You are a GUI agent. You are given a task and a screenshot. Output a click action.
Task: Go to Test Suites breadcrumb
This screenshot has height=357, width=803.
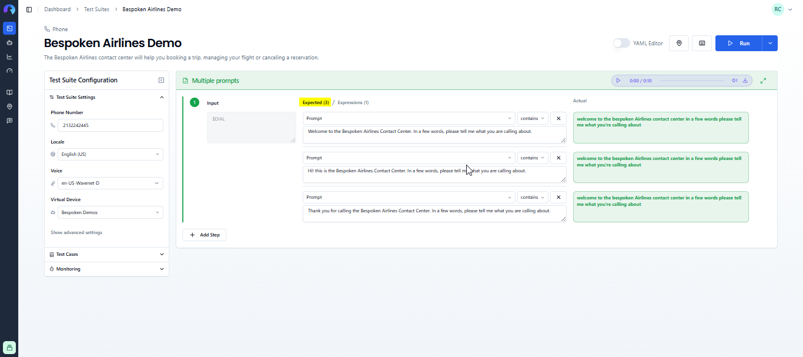click(x=96, y=9)
